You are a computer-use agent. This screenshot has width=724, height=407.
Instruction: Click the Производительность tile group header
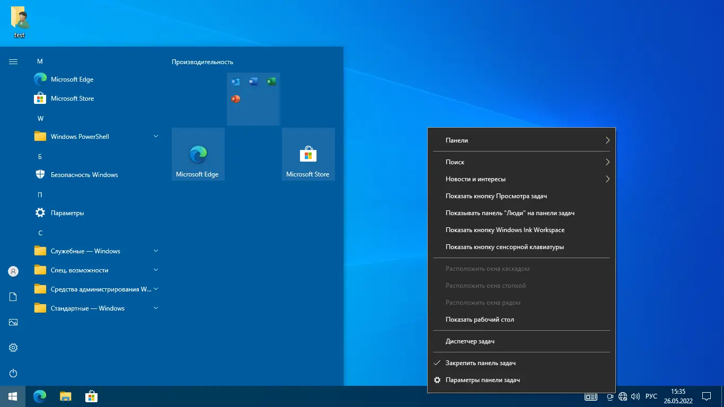(x=202, y=62)
